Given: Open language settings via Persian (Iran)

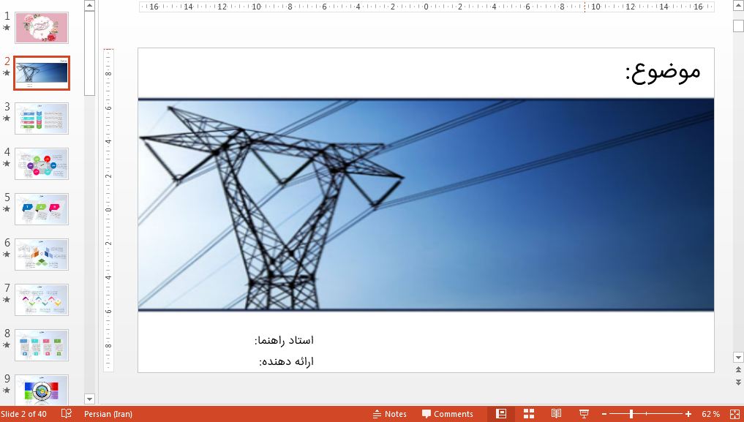Looking at the screenshot, I should (108, 414).
